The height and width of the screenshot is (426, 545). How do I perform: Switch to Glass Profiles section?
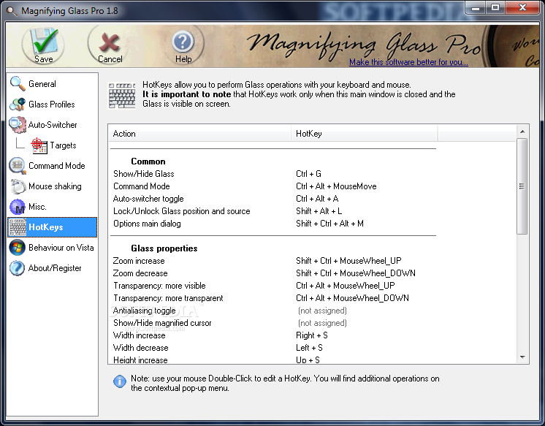52,104
